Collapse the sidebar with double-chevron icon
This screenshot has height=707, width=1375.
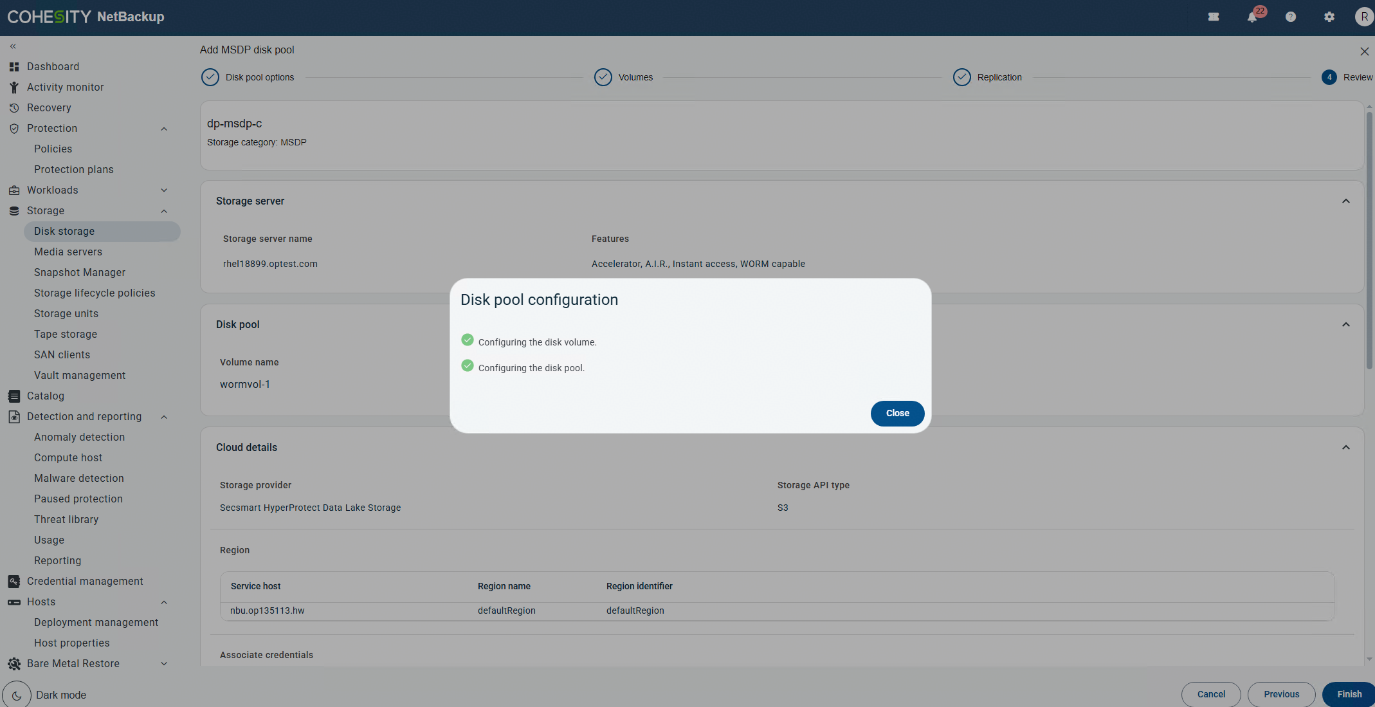click(13, 46)
